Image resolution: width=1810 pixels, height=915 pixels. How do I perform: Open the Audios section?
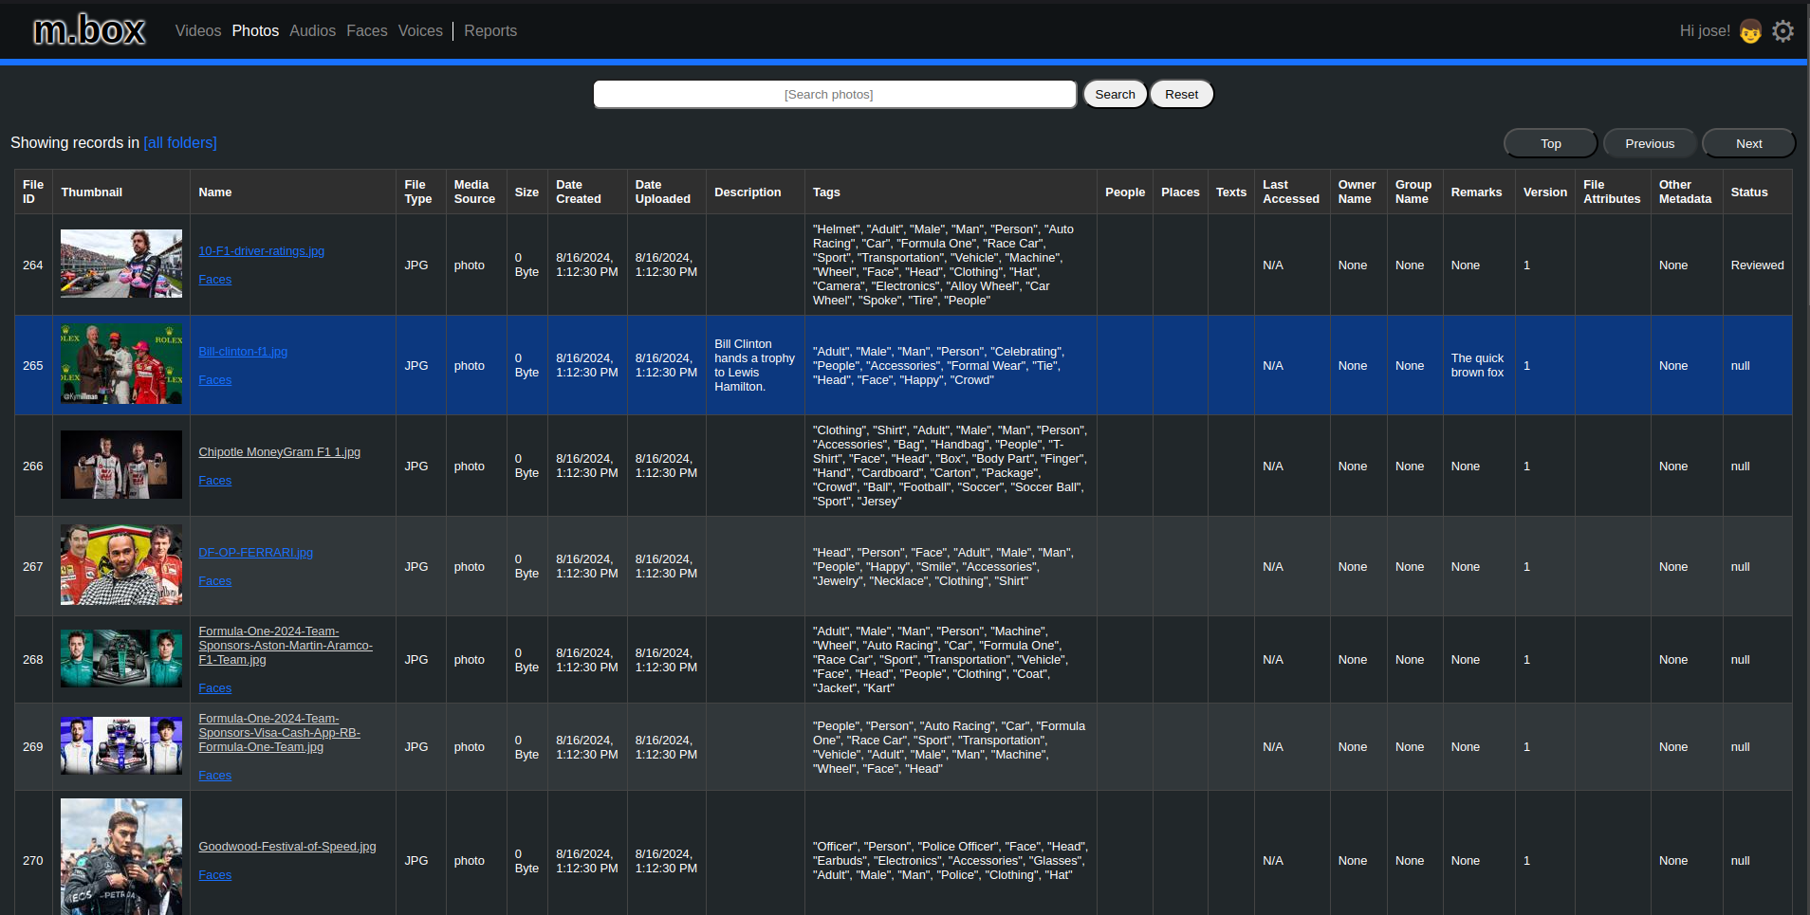[x=312, y=31]
